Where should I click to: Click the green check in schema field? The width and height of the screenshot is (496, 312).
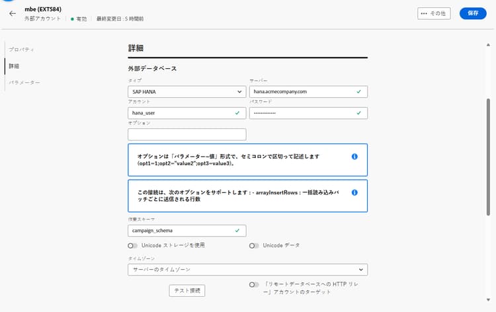pos(237,231)
